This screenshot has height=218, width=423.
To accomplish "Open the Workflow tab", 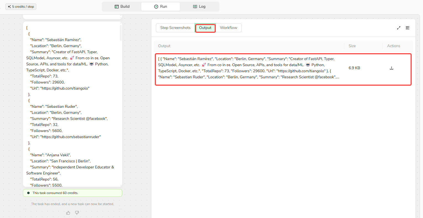I will (x=228, y=28).
